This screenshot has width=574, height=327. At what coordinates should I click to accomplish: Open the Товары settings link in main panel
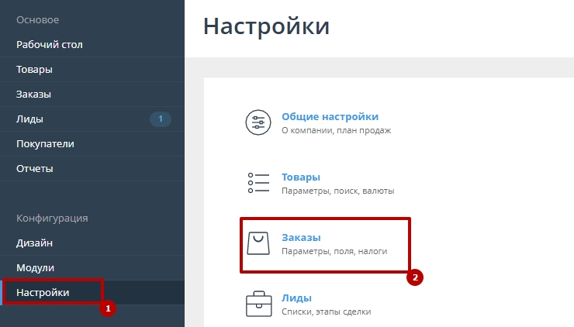tap(301, 177)
